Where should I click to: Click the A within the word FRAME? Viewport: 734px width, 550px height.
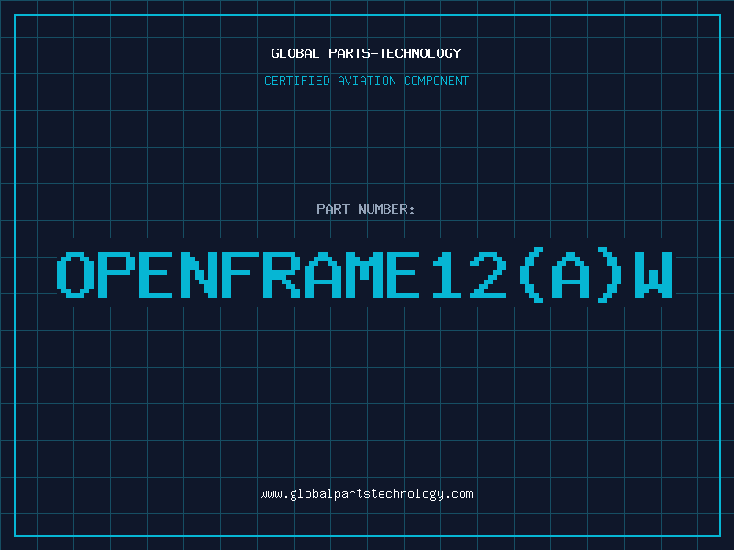tap(323, 274)
